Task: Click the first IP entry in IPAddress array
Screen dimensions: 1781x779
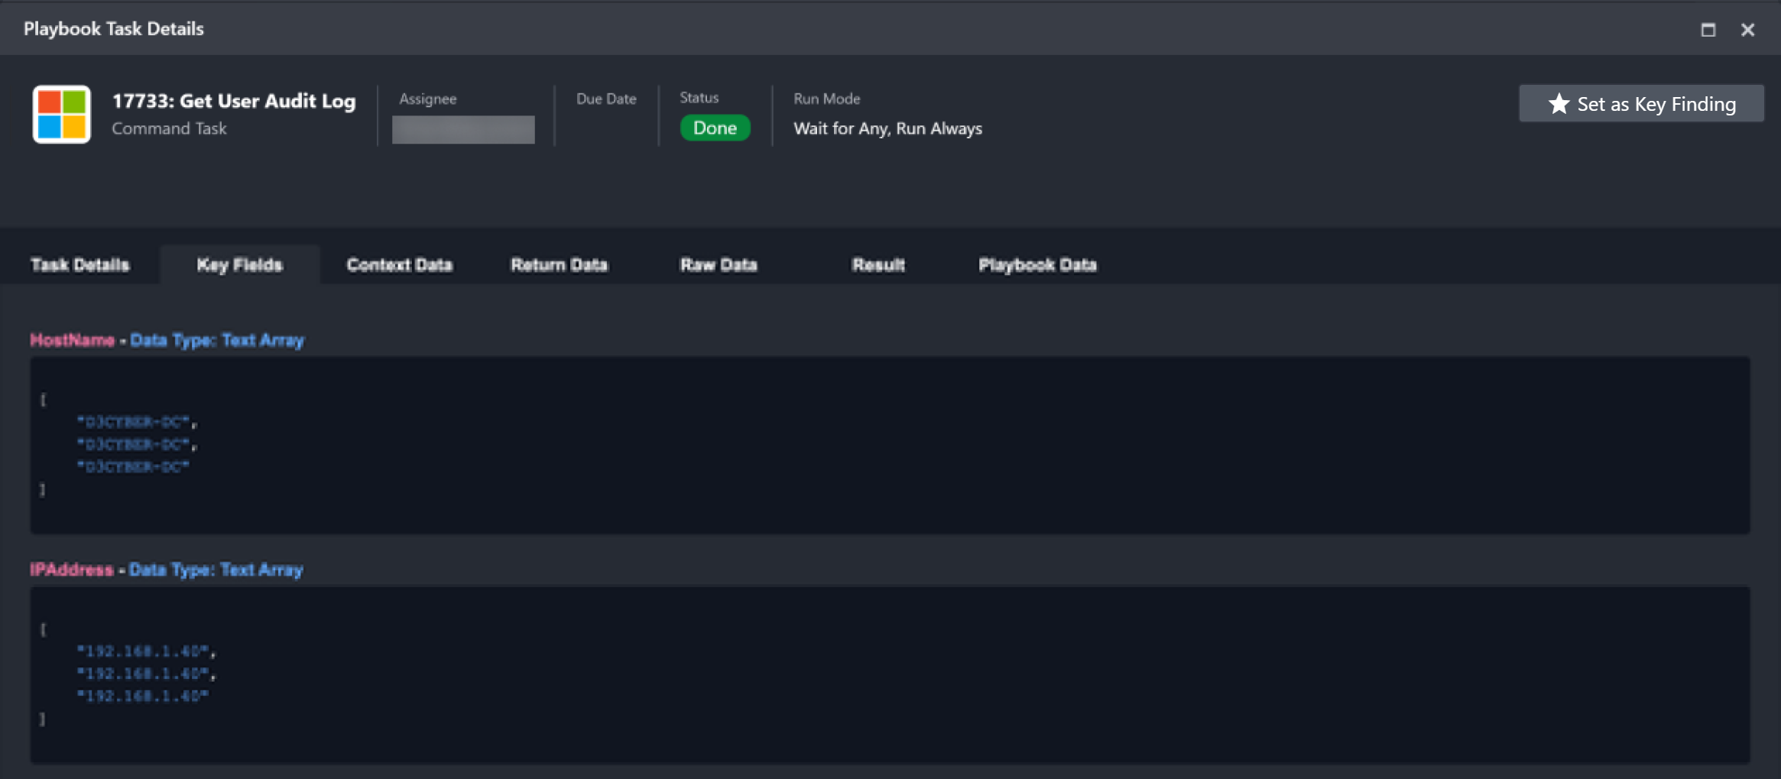Action: 144,651
